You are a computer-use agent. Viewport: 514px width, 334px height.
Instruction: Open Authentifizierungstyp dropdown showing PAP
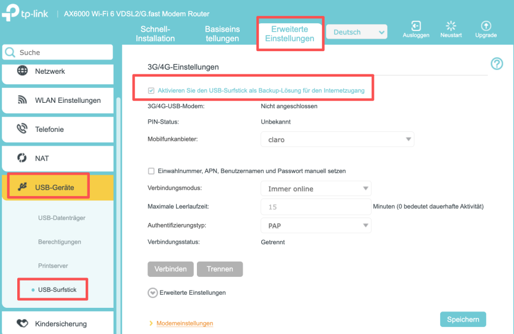coord(316,226)
